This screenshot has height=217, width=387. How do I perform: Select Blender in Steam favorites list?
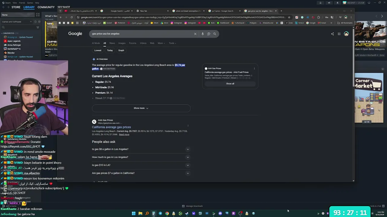tap(11, 53)
